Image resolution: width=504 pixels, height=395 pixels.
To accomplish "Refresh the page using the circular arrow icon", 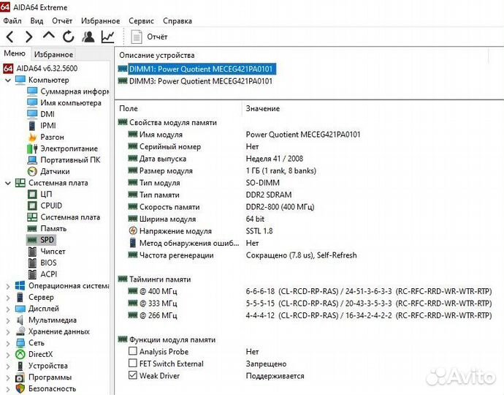I will coord(68,37).
